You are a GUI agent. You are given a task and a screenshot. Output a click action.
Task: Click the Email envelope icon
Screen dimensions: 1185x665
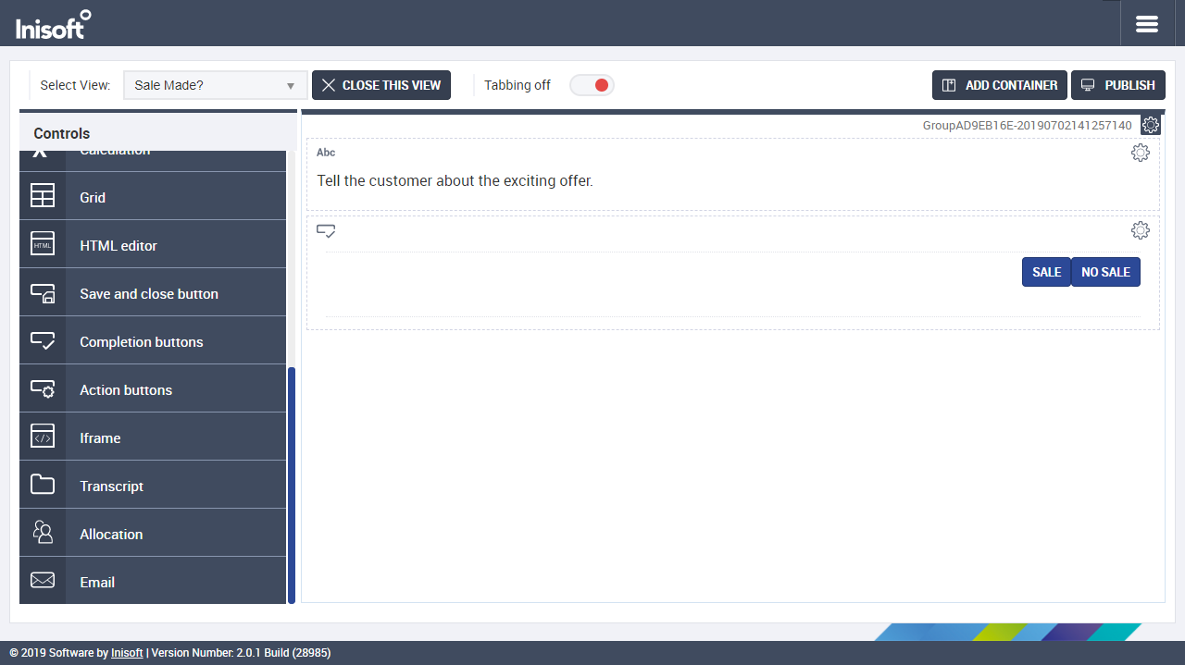pyautogui.click(x=43, y=582)
